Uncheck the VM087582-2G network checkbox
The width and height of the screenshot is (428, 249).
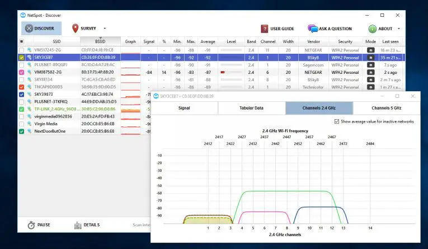pyautogui.click(x=22, y=72)
